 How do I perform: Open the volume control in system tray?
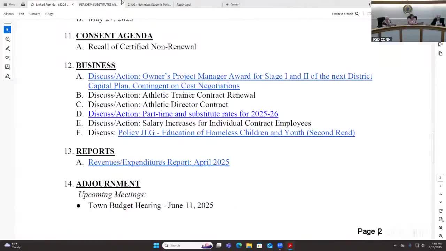point(423,245)
